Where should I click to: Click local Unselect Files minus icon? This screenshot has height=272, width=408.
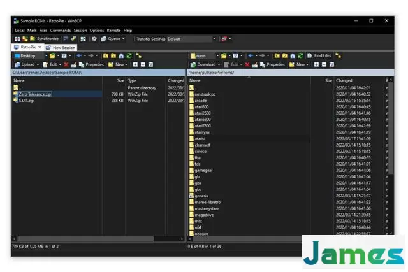point(143,64)
